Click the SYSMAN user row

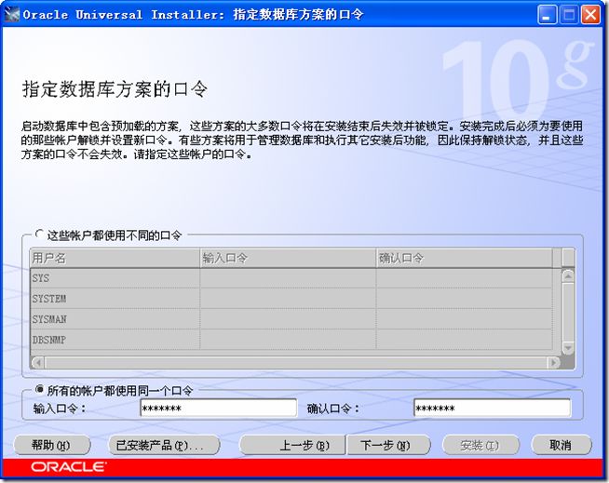[291, 319]
